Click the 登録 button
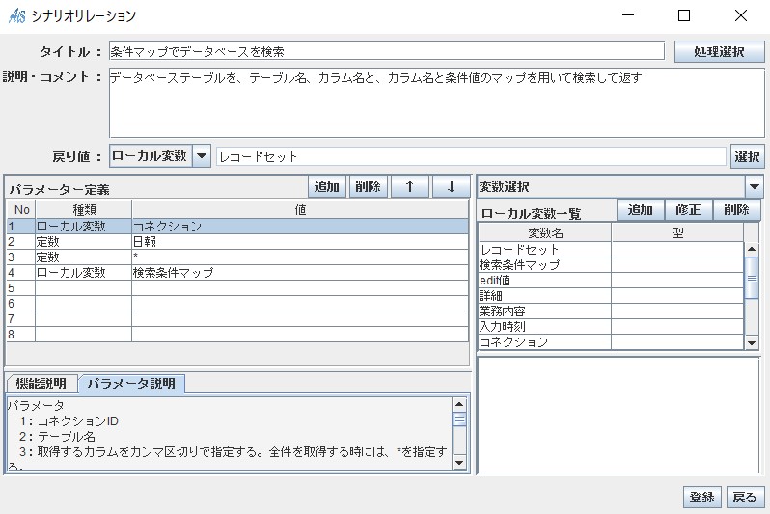Viewport: 770px width, 514px height. coord(701,497)
